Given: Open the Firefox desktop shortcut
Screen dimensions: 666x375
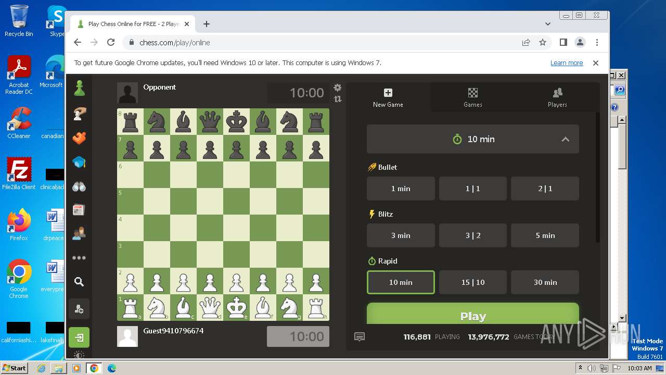Looking at the screenshot, I should [x=19, y=226].
